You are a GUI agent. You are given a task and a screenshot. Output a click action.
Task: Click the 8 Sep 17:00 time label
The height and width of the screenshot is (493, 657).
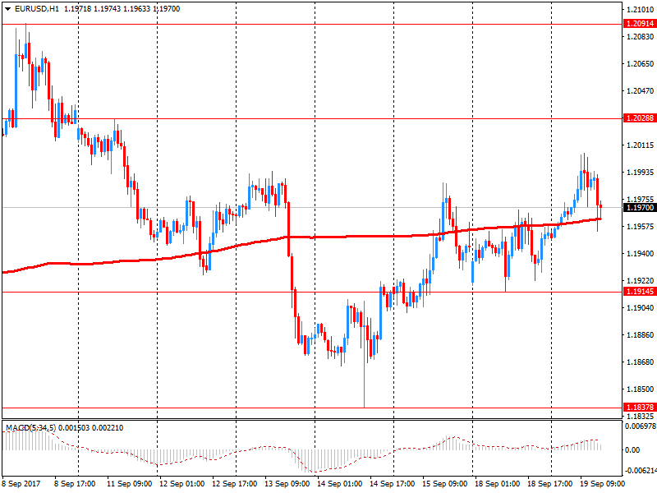coord(75,484)
